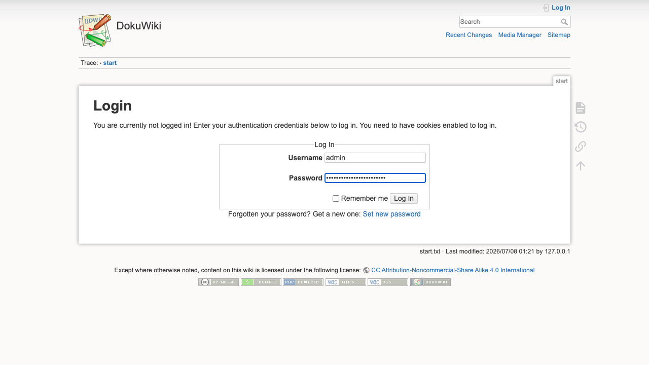Click the DokuWiki footer badge
This screenshot has height=365, width=649.
click(430, 282)
